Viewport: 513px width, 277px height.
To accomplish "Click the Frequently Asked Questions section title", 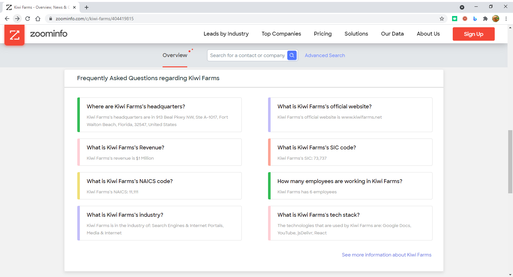I will (x=148, y=78).
